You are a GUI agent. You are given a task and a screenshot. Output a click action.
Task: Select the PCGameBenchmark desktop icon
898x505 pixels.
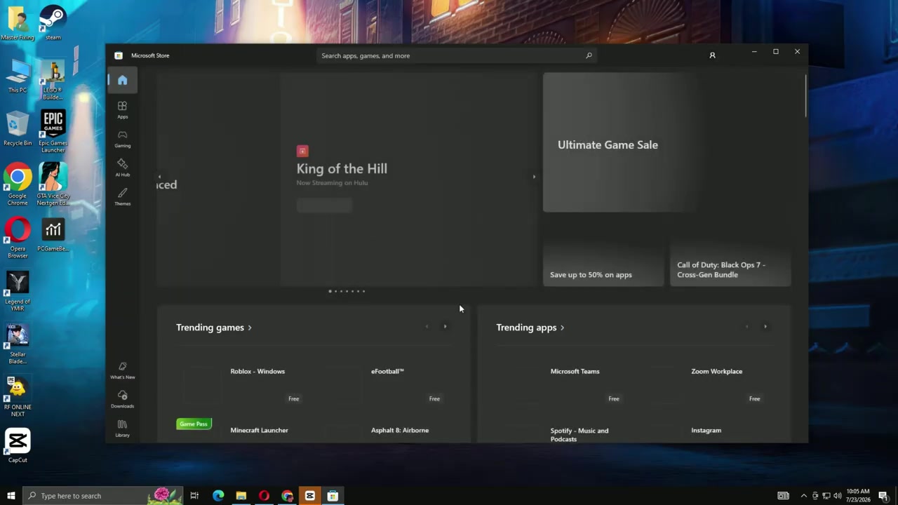[53, 235]
